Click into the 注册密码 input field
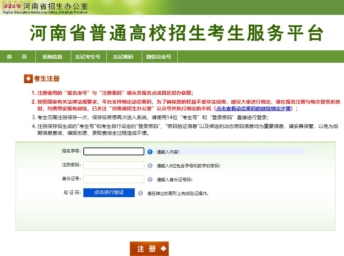This screenshot has height=256, width=344. pos(113,165)
